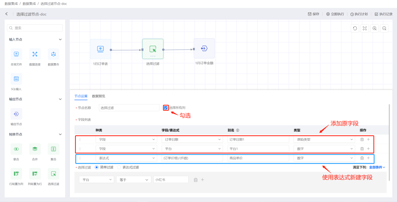
Task: Select the 本地文件 input node icon
Action: click(x=16, y=54)
